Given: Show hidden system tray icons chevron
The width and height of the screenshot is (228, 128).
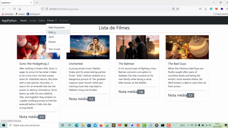Looking at the screenshot, I should click(x=188, y=125).
